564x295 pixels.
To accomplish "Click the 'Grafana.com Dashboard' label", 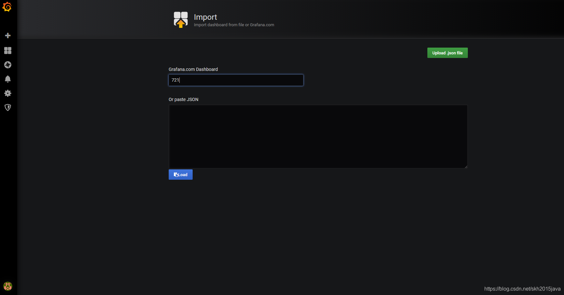I will [x=193, y=69].
